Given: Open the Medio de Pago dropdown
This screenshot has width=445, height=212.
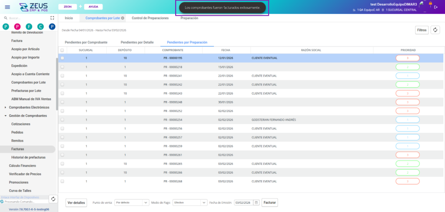Looking at the screenshot, I should pos(189,202).
